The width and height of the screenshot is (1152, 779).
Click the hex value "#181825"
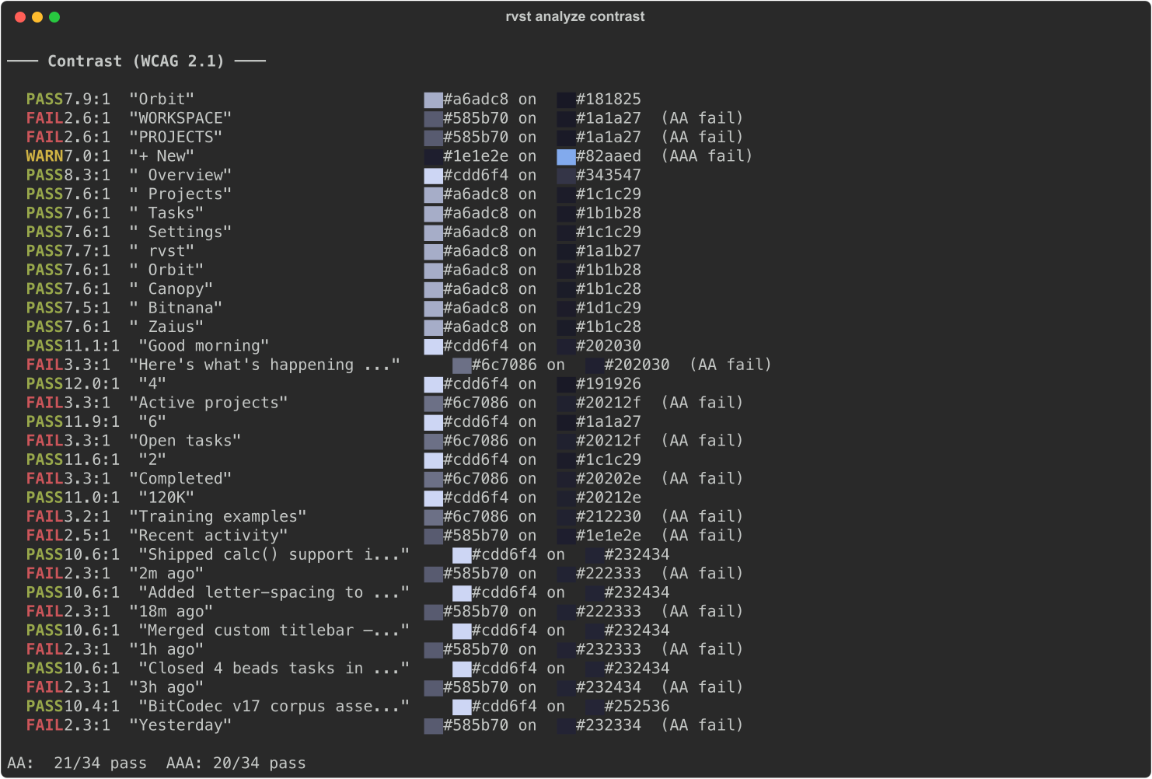click(609, 100)
